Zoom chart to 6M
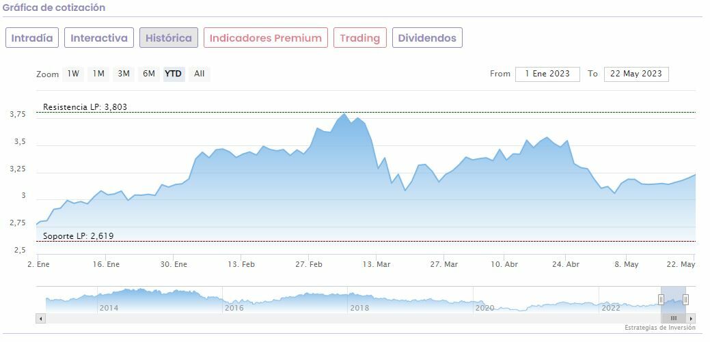This screenshot has width=710, height=342. click(148, 74)
